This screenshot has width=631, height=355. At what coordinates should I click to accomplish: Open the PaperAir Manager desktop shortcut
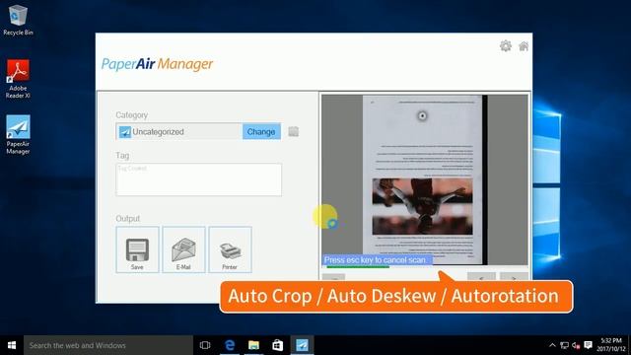pos(18,135)
